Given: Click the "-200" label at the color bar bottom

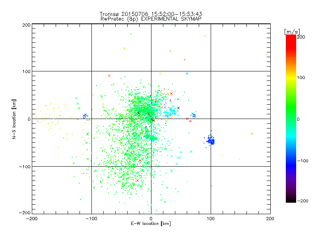Looking at the screenshot, I should [302, 201].
